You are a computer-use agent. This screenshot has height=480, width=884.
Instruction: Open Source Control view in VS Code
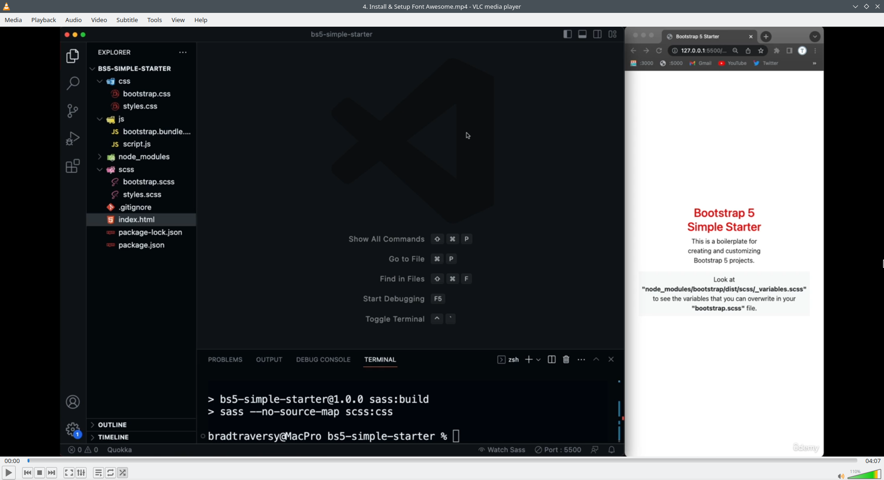click(73, 110)
